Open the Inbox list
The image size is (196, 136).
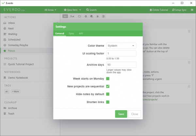11,23
